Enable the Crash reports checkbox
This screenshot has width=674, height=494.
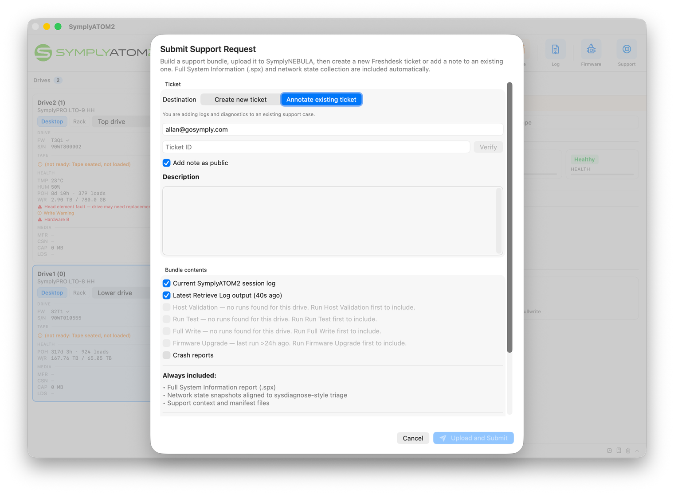pyautogui.click(x=166, y=355)
